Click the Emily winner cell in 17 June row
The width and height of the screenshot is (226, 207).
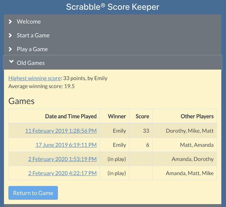tap(114, 145)
